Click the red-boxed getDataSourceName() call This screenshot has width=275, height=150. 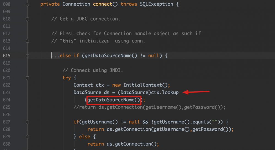[114, 100]
